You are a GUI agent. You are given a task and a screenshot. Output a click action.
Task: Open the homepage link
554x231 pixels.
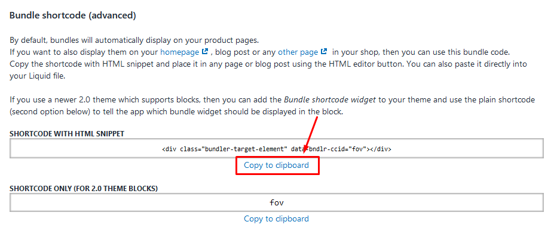[x=179, y=52]
